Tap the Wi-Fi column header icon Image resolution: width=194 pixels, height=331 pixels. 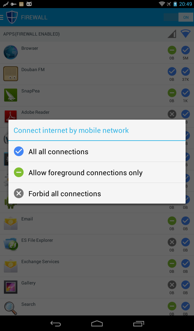point(186,34)
